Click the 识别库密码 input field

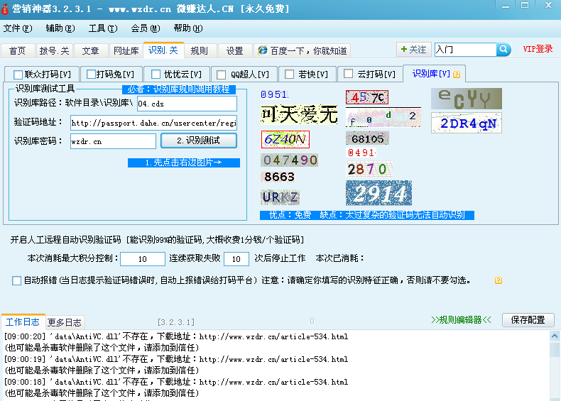pyautogui.click(x=113, y=141)
